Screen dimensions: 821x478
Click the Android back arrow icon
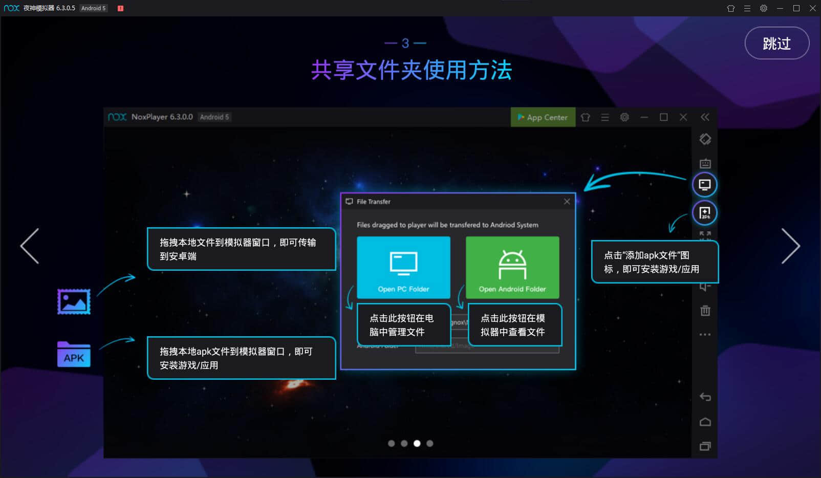[x=705, y=397]
